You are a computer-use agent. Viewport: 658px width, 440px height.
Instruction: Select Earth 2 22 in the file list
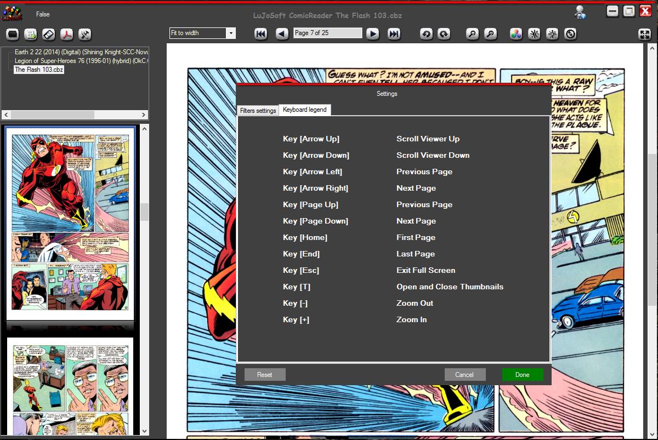coord(81,52)
